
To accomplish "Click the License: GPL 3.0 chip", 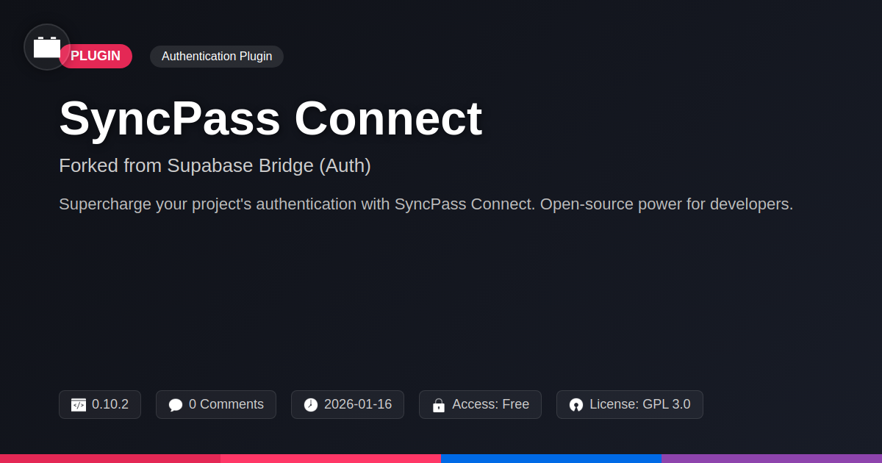I will point(630,405).
